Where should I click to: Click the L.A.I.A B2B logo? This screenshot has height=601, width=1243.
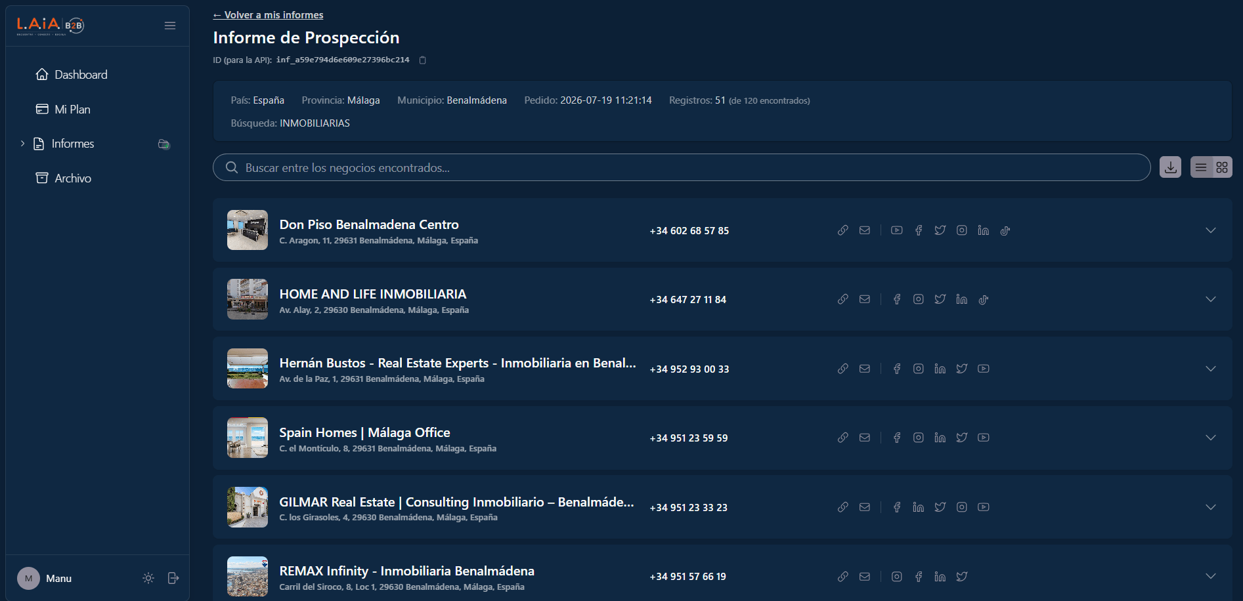(51, 26)
